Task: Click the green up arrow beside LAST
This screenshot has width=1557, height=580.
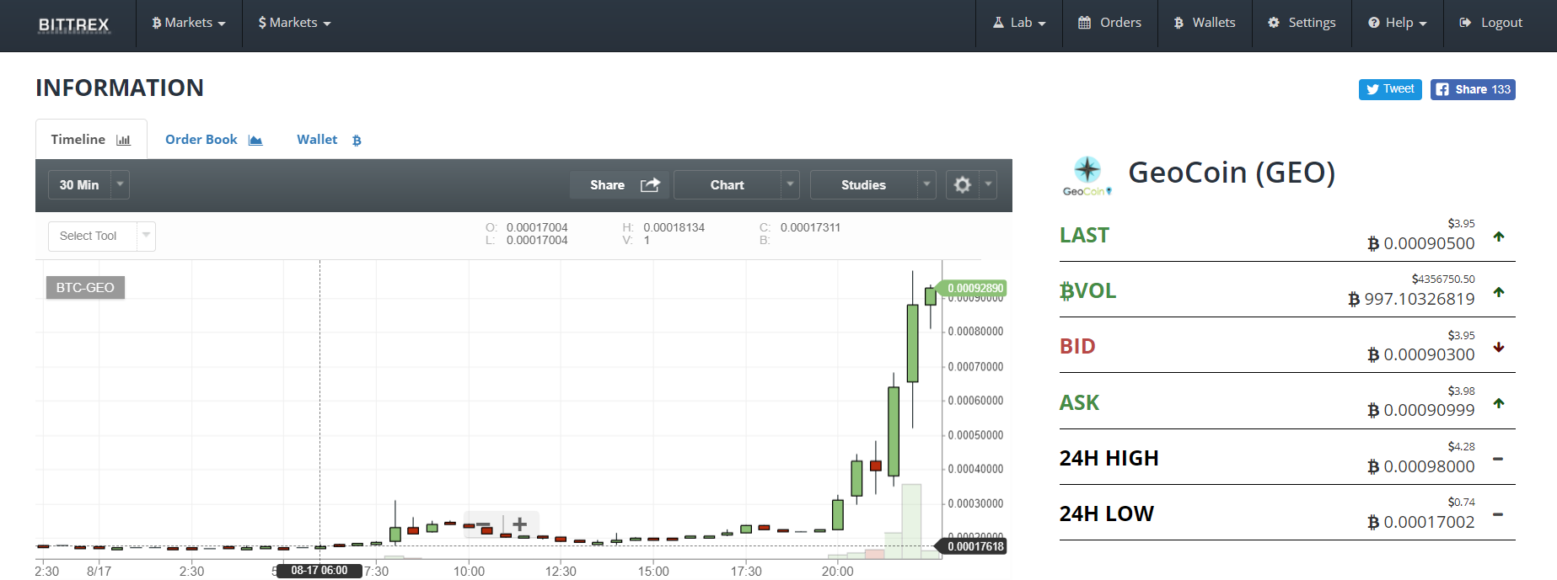Action: (1499, 237)
